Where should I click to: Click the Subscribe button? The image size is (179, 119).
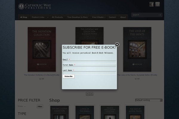click(69, 76)
